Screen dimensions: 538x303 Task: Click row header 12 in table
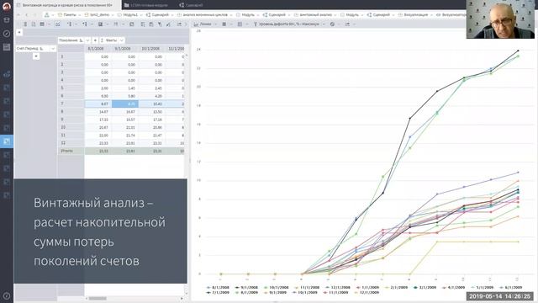(71, 143)
